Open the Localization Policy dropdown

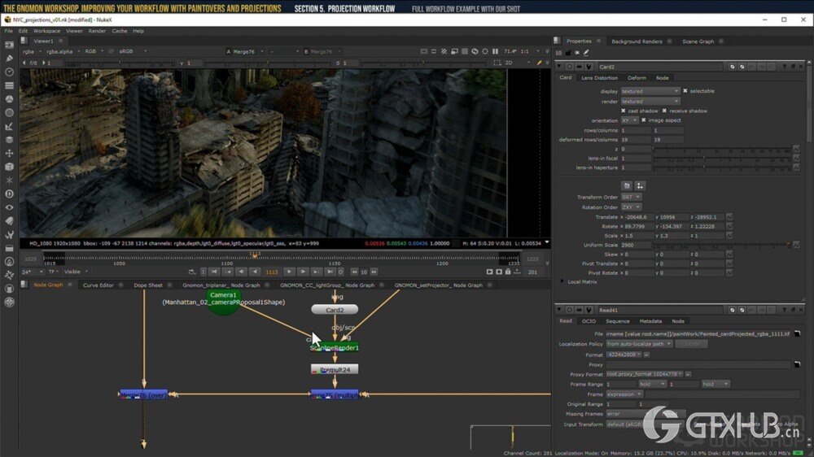click(638, 344)
